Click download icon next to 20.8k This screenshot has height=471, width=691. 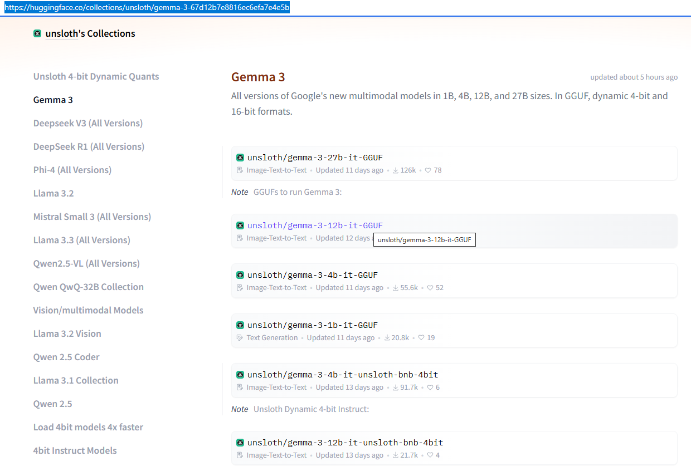click(x=387, y=338)
